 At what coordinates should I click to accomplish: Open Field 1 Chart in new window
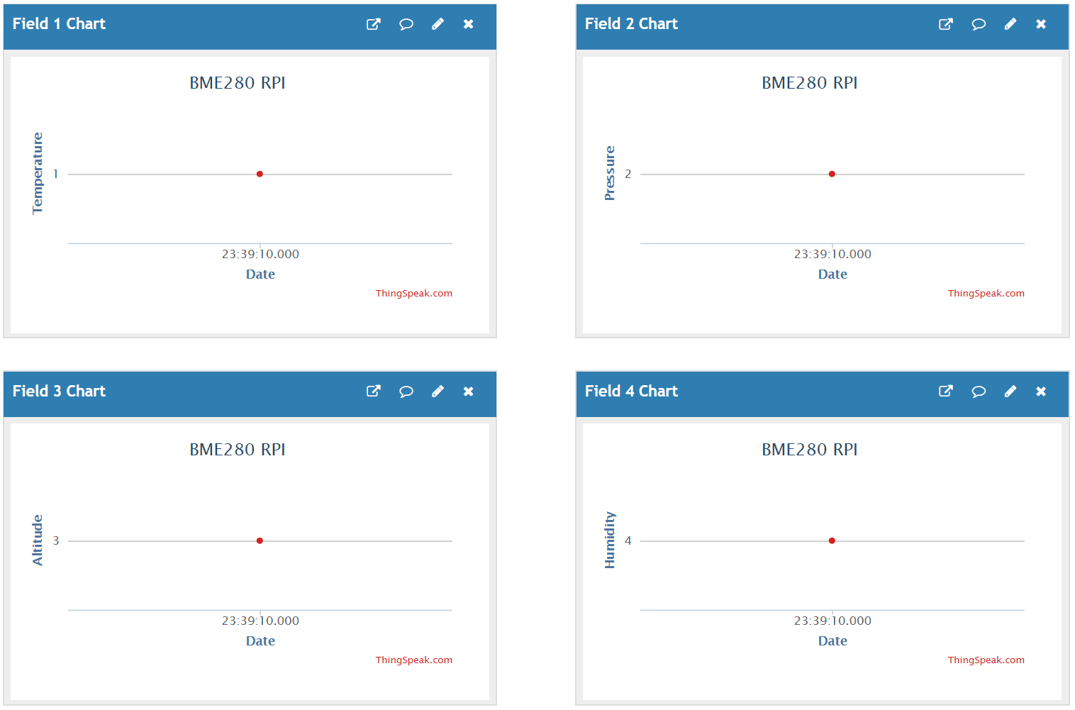(x=373, y=24)
